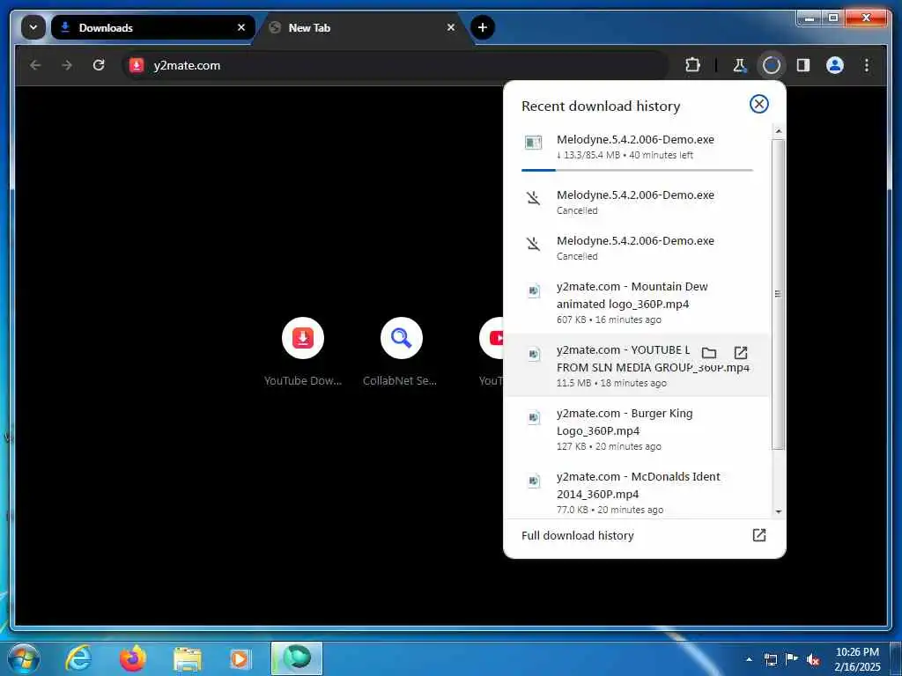Viewport: 902px width, 676px height.
Task: Open the Action Center flag icon
Action: [x=792, y=659]
